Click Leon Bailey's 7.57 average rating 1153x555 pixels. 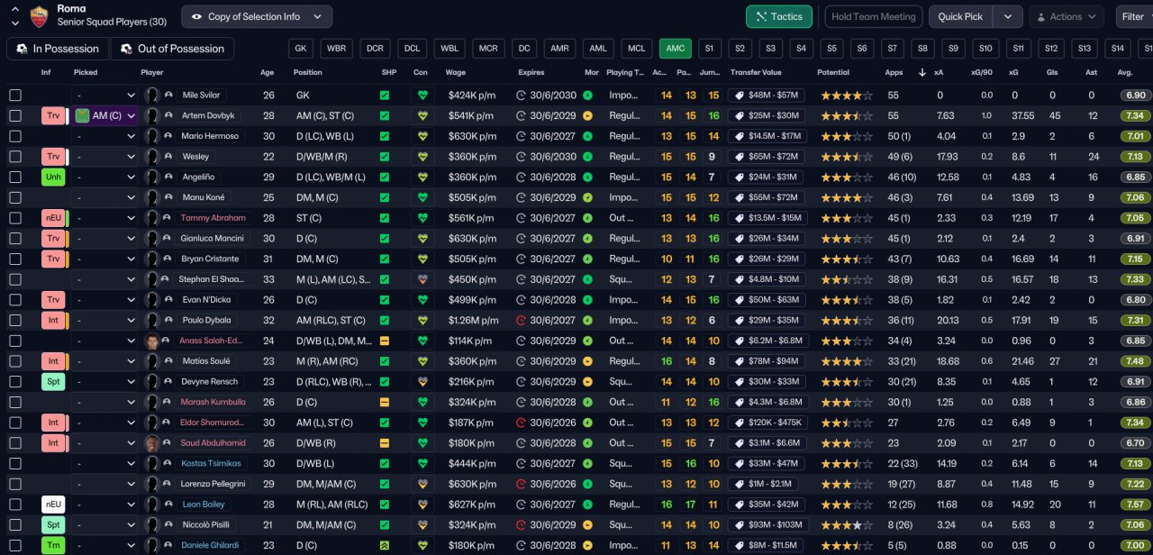click(1136, 505)
